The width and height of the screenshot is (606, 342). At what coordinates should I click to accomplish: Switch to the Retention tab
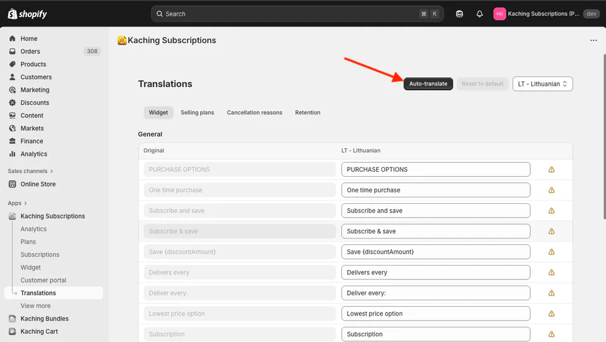pyautogui.click(x=307, y=112)
